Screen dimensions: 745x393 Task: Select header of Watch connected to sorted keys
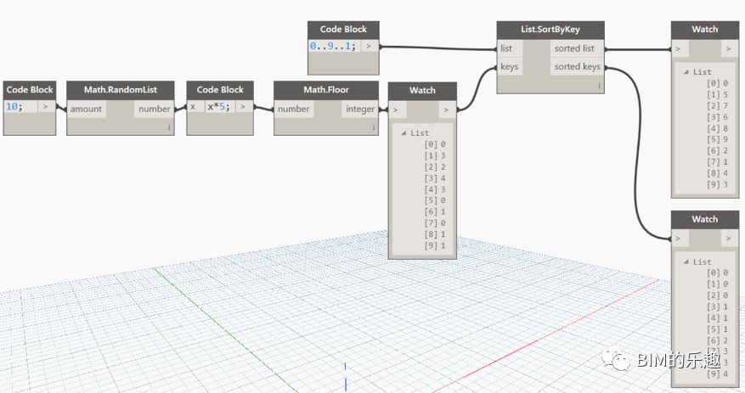pyautogui.click(x=704, y=219)
